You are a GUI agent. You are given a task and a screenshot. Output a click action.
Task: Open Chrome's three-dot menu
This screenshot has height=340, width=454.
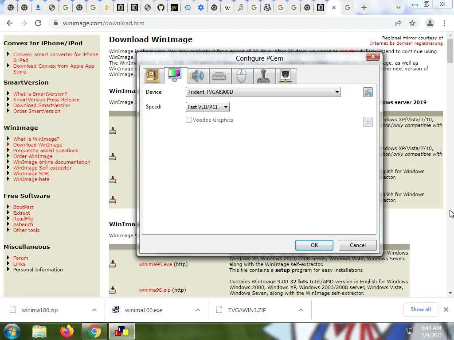tap(444, 23)
